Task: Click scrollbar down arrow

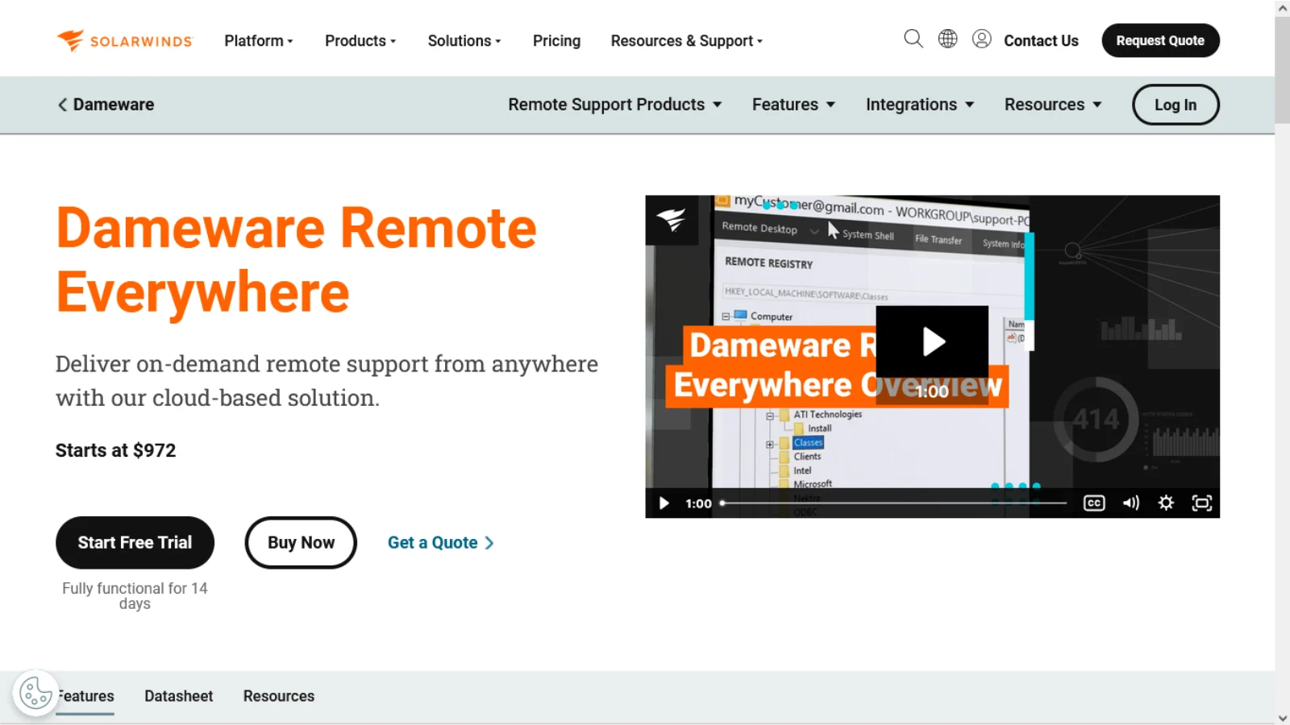Action: [1282, 718]
